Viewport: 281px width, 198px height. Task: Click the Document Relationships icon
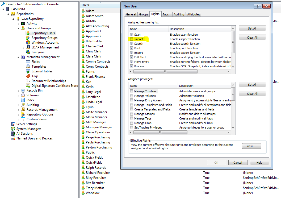tap(28, 81)
